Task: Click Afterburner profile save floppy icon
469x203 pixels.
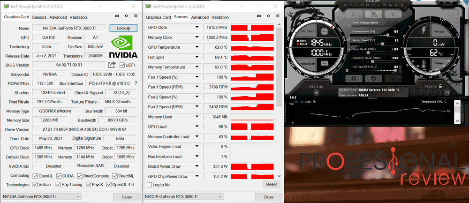Action: click(x=447, y=93)
